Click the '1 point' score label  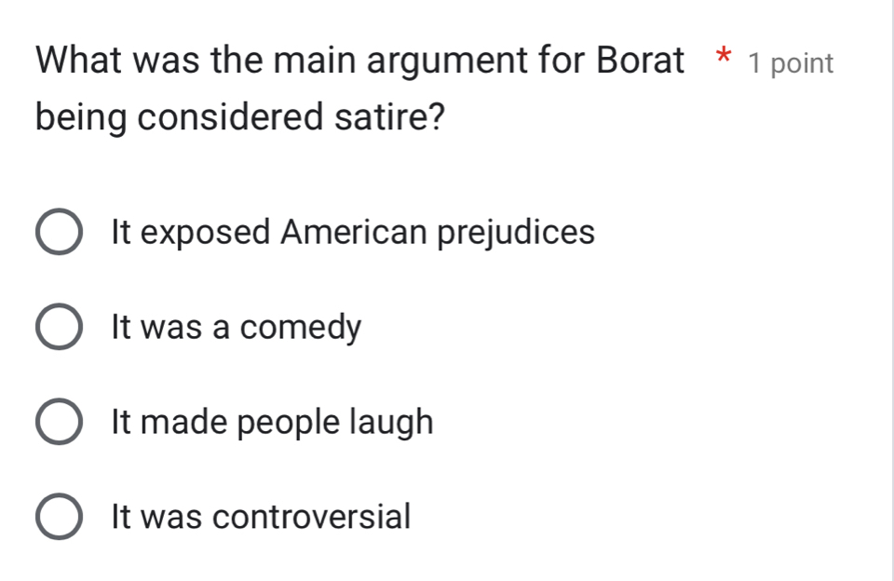click(x=791, y=63)
